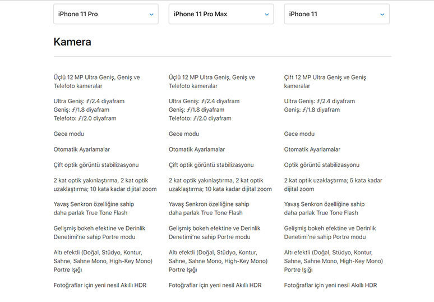This screenshot has width=434, height=302.
Task: Click '10 kata kadar dijital zoom' text under iPhone 11 Pro Max
Action: coord(239,189)
